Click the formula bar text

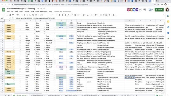pyautogui.click(x=35, y=18)
